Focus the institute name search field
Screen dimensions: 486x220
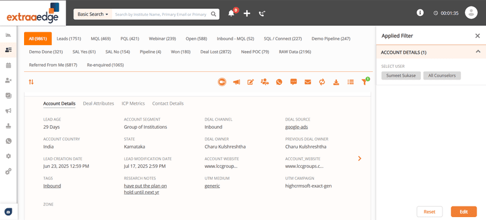(161, 14)
